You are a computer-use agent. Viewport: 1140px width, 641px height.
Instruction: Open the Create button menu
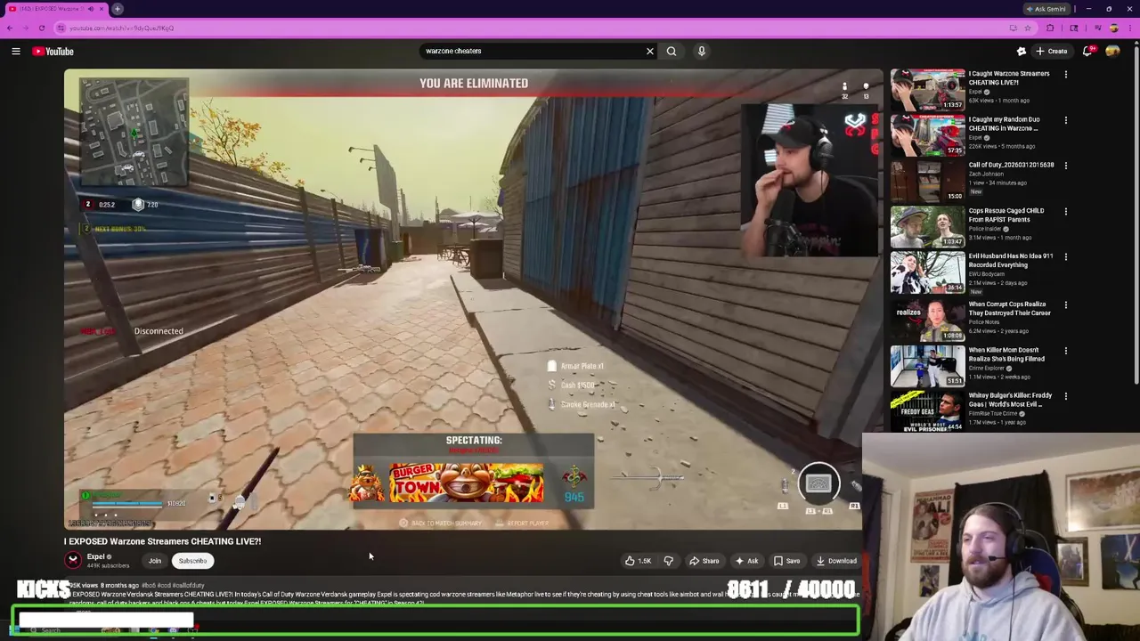click(1051, 52)
